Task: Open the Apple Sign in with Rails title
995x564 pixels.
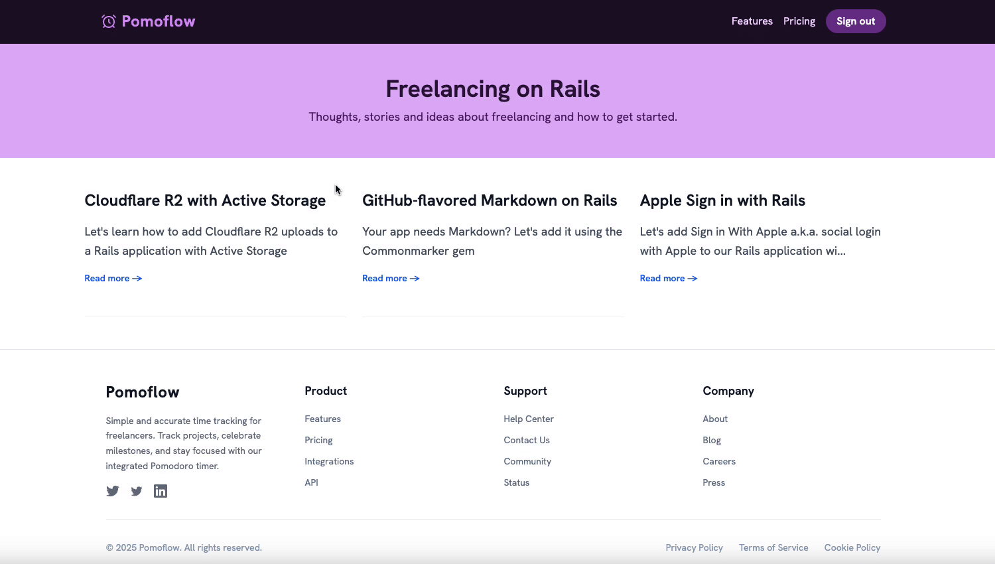Action: (722, 200)
